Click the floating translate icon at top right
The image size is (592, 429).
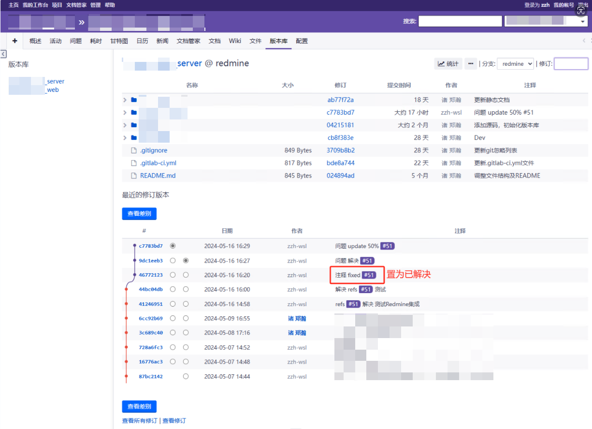581,10
